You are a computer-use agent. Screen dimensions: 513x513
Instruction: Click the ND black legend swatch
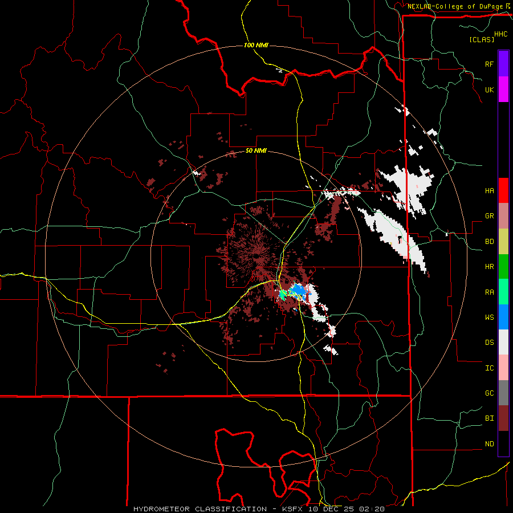tap(503, 443)
